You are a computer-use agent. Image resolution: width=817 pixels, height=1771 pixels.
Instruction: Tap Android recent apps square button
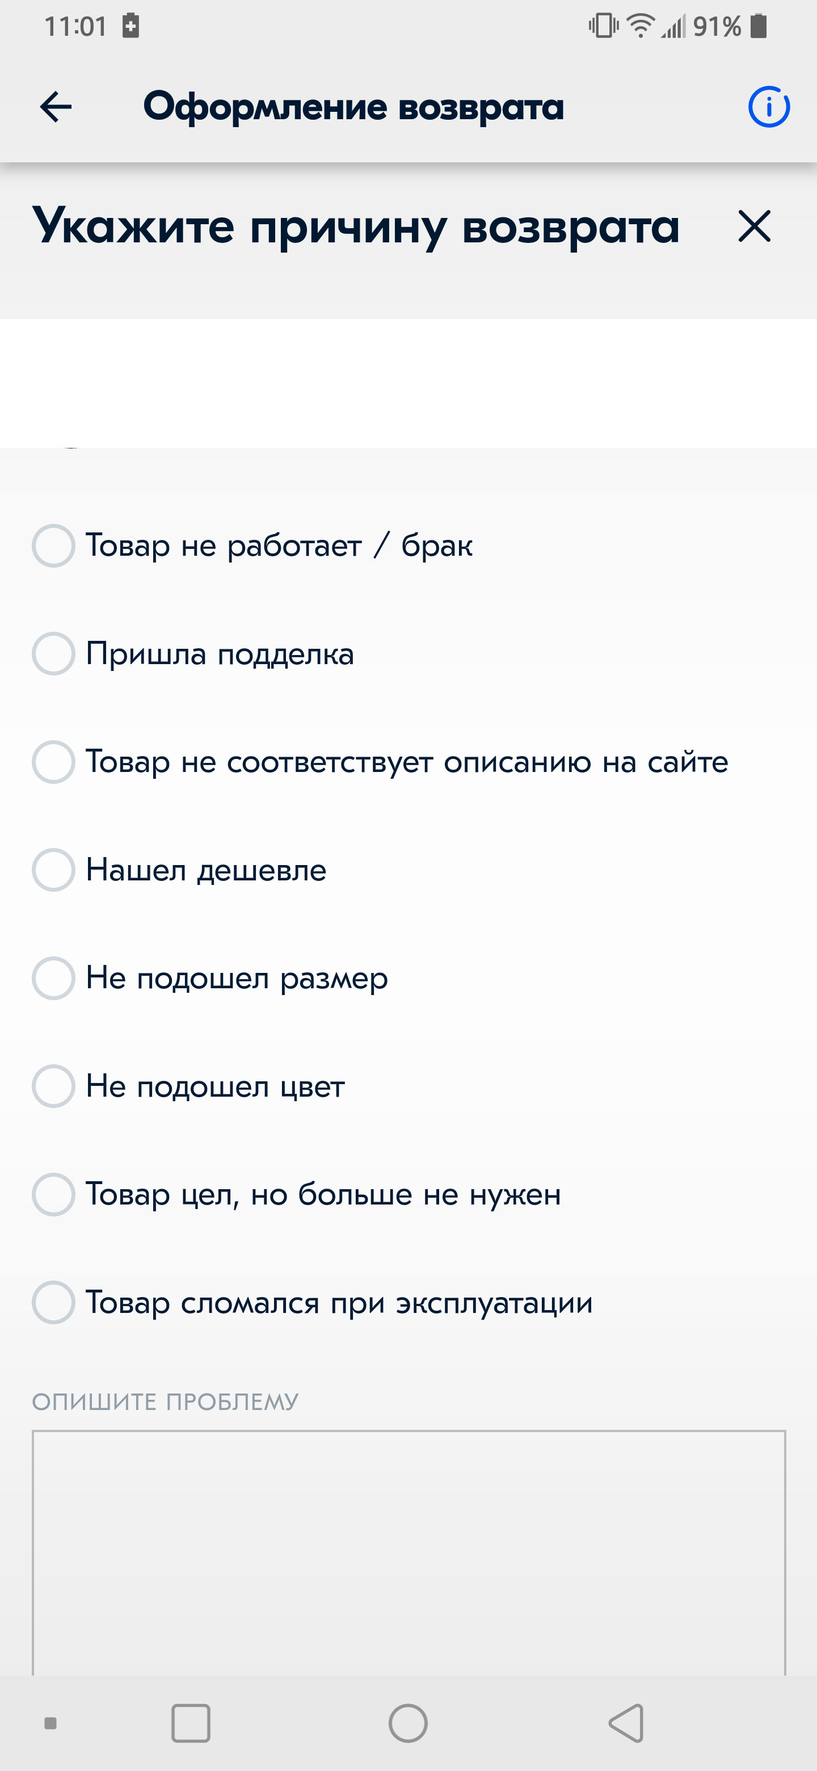pyautogui.click(x=190, y=1723)
